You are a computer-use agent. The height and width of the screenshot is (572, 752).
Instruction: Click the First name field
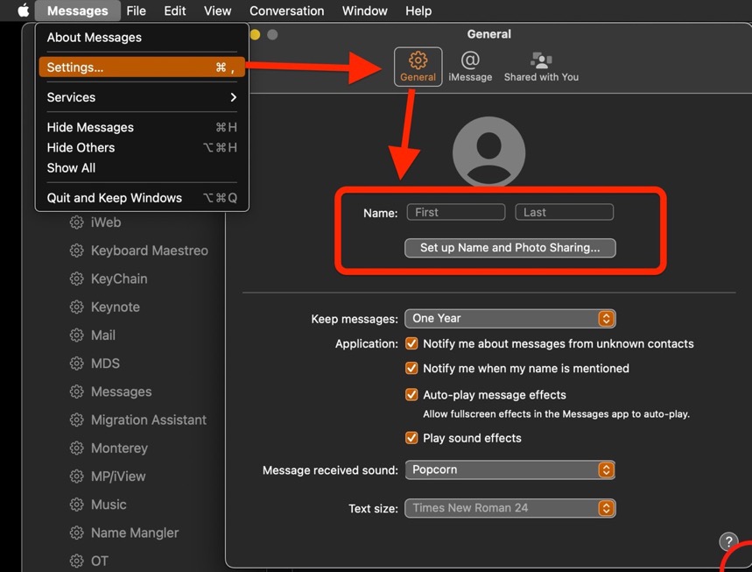[x=455, y=212]
